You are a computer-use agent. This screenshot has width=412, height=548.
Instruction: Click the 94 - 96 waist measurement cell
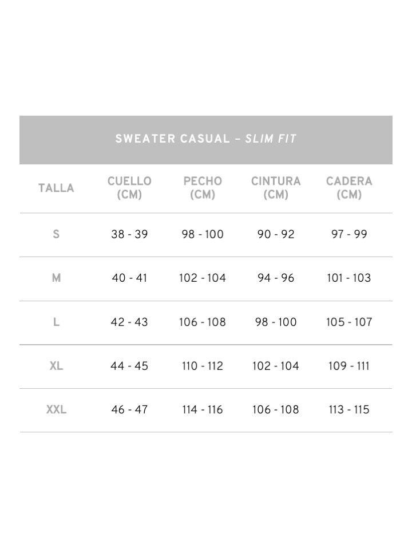(x=276, y=278)
